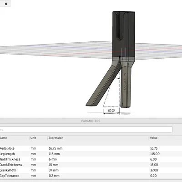This screenshot has height=182, width=182.
Task: Click the 0.20 value cell
Action: pyautogui.click(x=153, y=176)
